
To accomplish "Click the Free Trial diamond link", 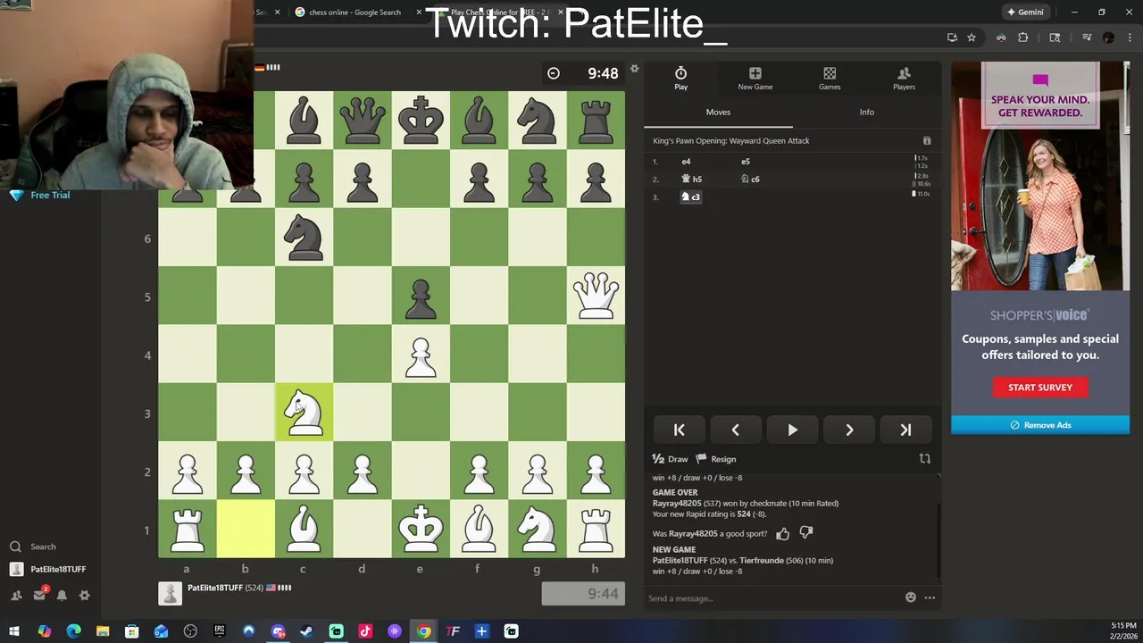I will tap(39, 195).
